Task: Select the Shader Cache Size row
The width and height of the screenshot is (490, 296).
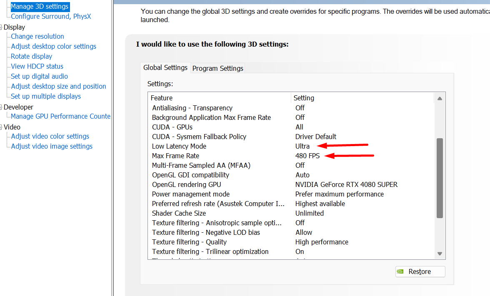Action: [291, 214]
